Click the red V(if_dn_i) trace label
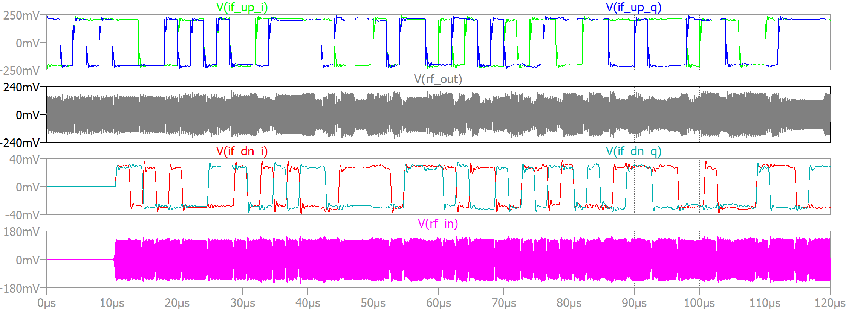Image resolution: width=846 pixels, height=310 pixels. 242,151
